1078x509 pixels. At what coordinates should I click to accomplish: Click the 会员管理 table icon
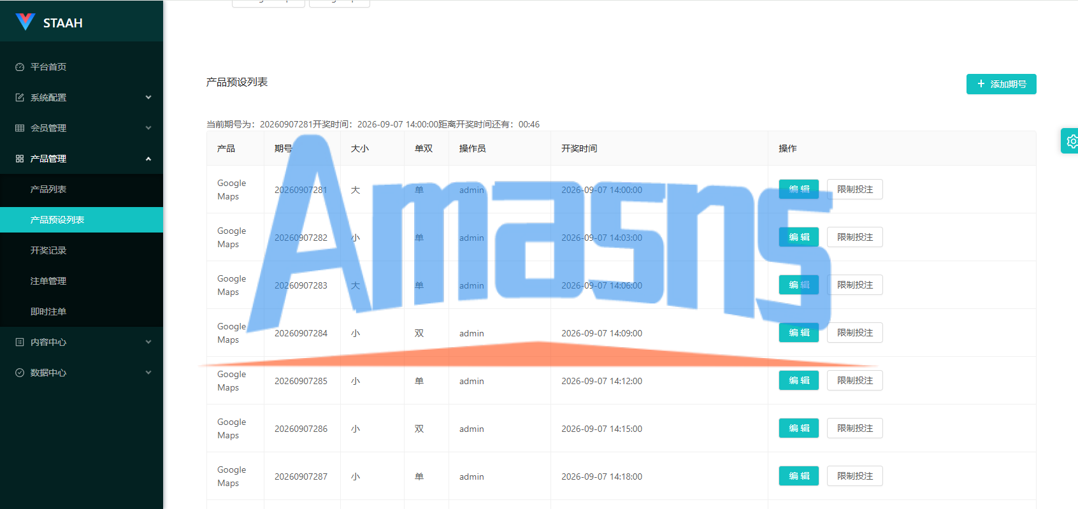click(x=20, y=128)
